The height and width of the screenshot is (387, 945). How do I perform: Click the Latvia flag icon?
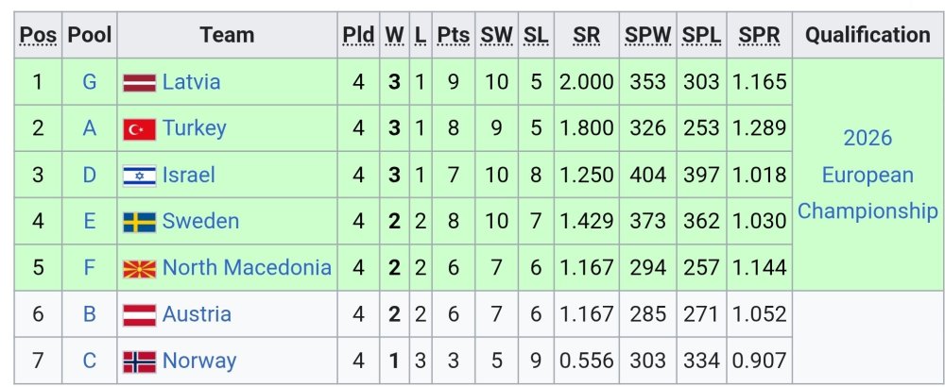(139, 83)
